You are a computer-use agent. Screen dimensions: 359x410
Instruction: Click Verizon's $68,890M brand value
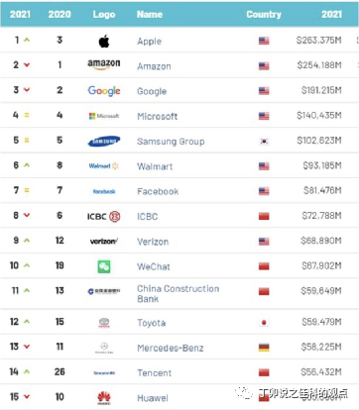point(321,241)
